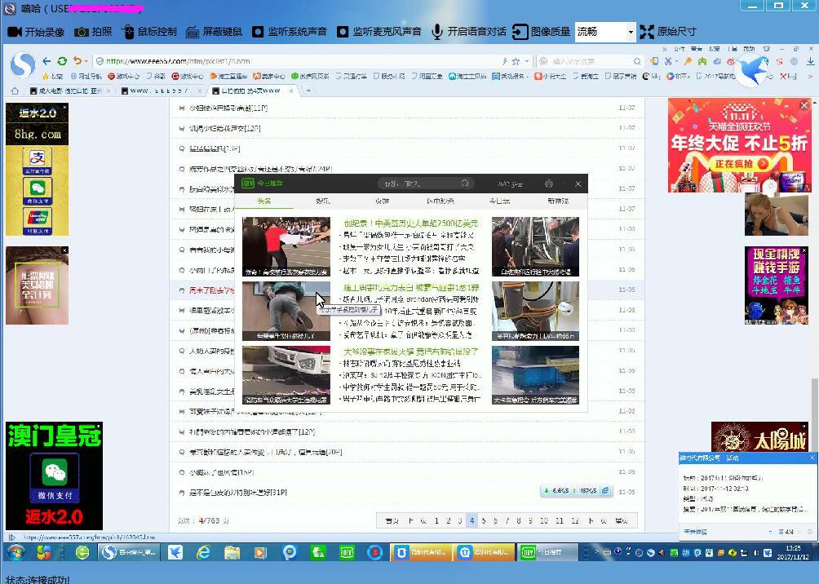Open the green iQiyi taskbar icon
This screenshot has width=819, height=584.
pos(347,552)
